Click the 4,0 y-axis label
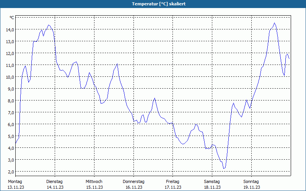This screenshot has height=191, width=306. pos(11,148)
